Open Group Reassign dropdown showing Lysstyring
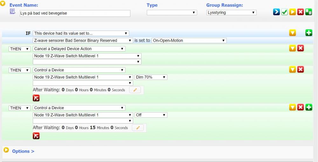This screenshot has width=318, height=162. pos(231,13)
